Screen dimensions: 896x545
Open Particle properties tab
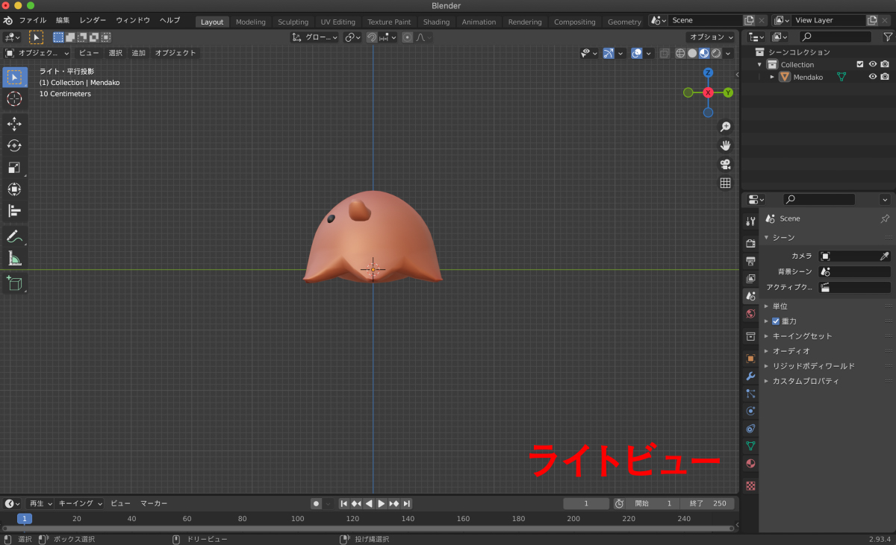coord(750,394)
